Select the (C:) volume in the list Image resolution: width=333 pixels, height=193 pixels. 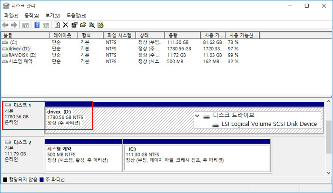[14, 42]
